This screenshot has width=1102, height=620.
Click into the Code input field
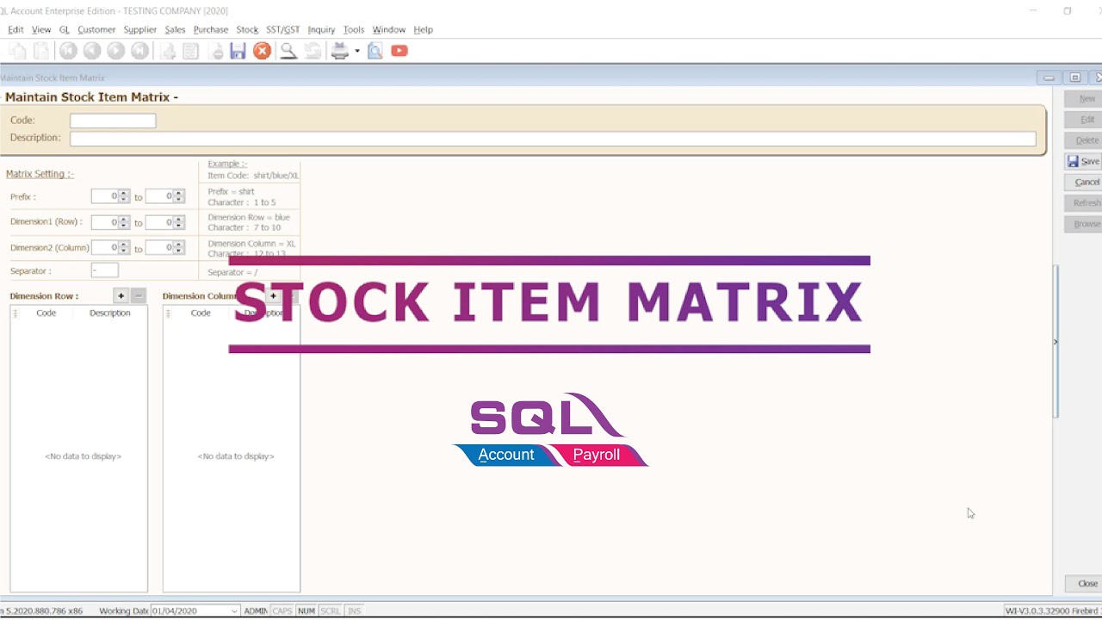[x=113, y=121]
